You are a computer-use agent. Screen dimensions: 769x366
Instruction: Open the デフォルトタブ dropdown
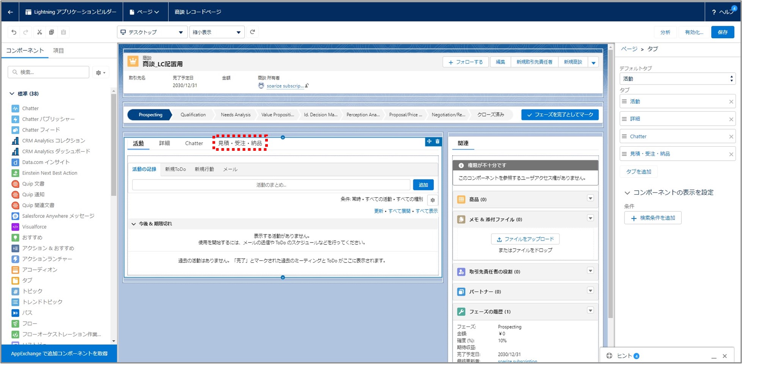pyautogui.click(x=678, y=79)
